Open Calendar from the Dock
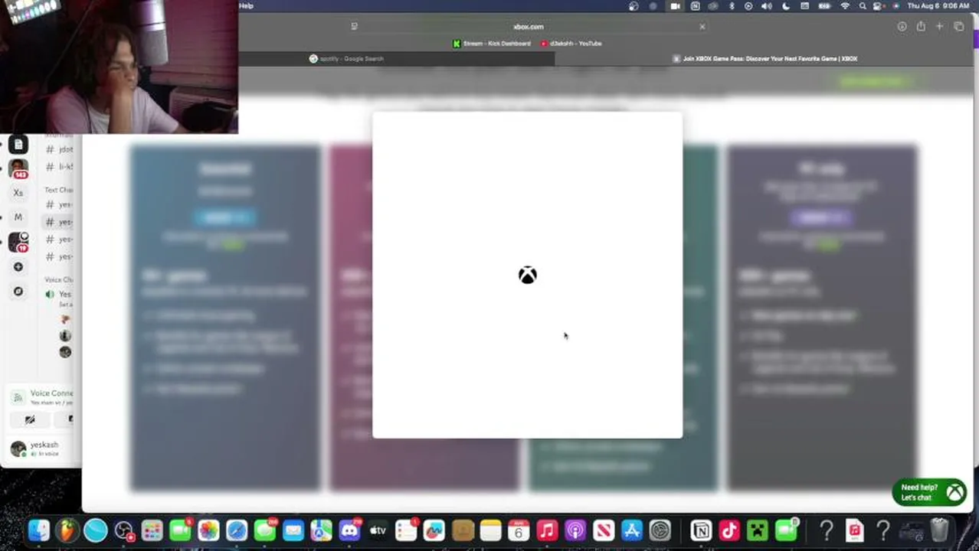The width and height of the screenshot is (979, 551). (x=519, y=530)
